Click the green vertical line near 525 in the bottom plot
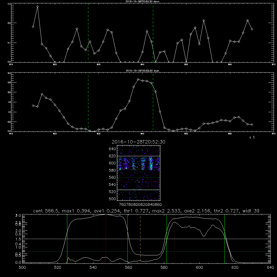This screenshot has width=277, height=277. pyautogui.click(x=67, y=238)
